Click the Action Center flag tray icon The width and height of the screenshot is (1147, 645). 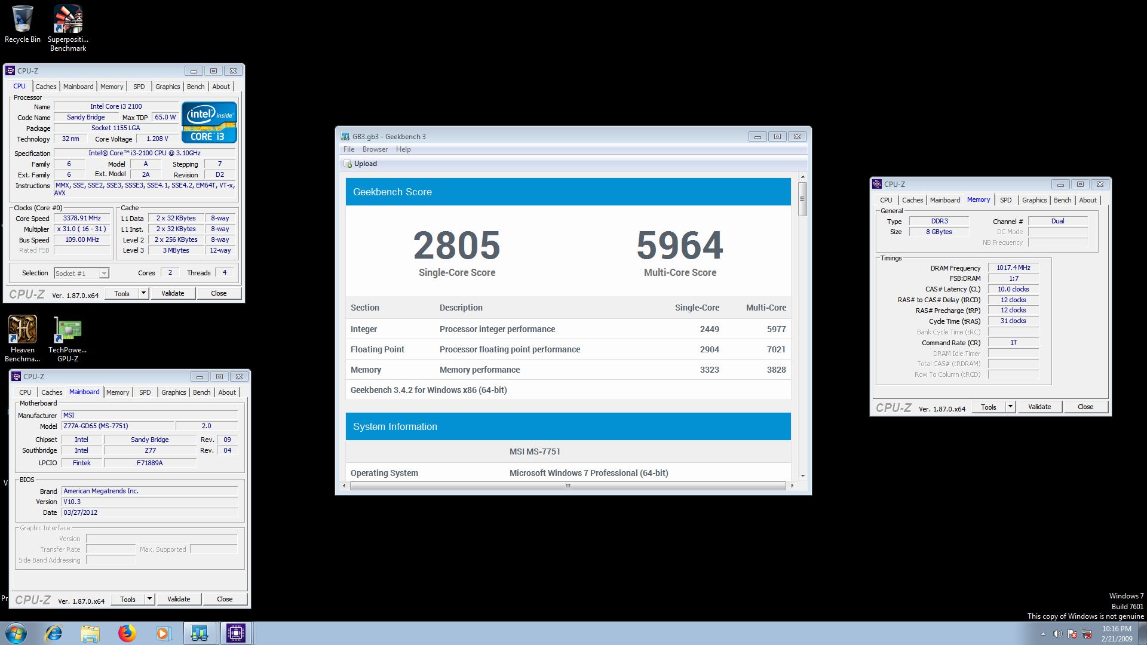point(1073,634)
